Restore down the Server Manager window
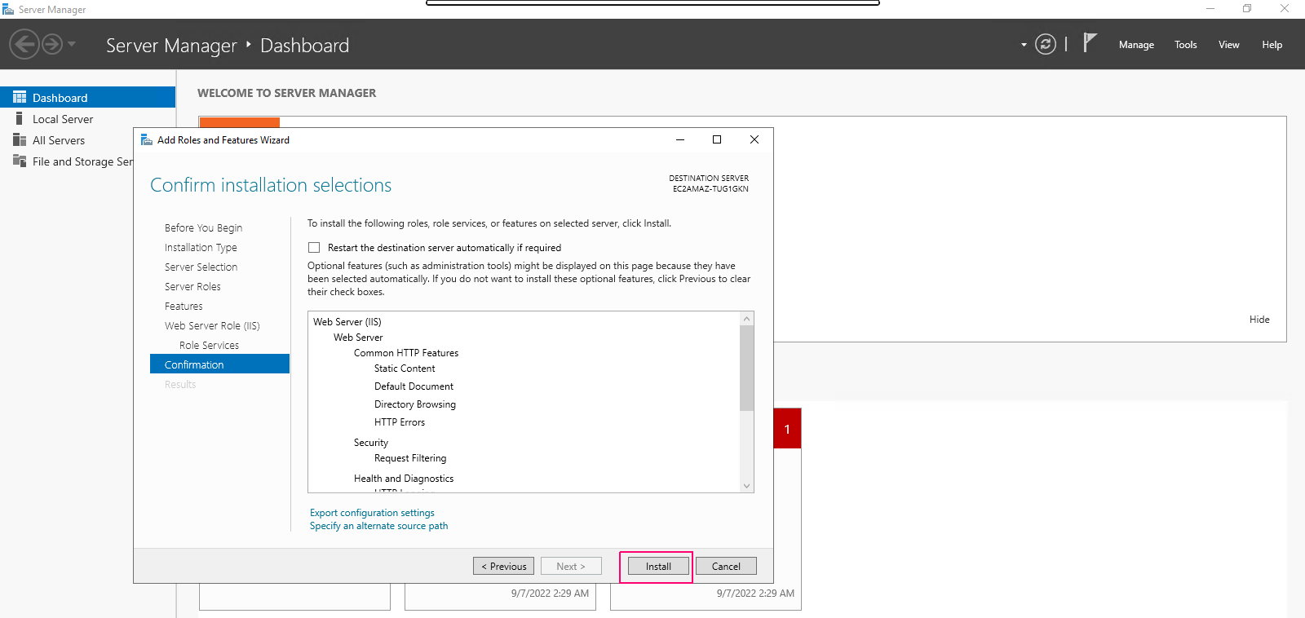The width and height of the screenshot is (1305, 618). coord(1247,9)
